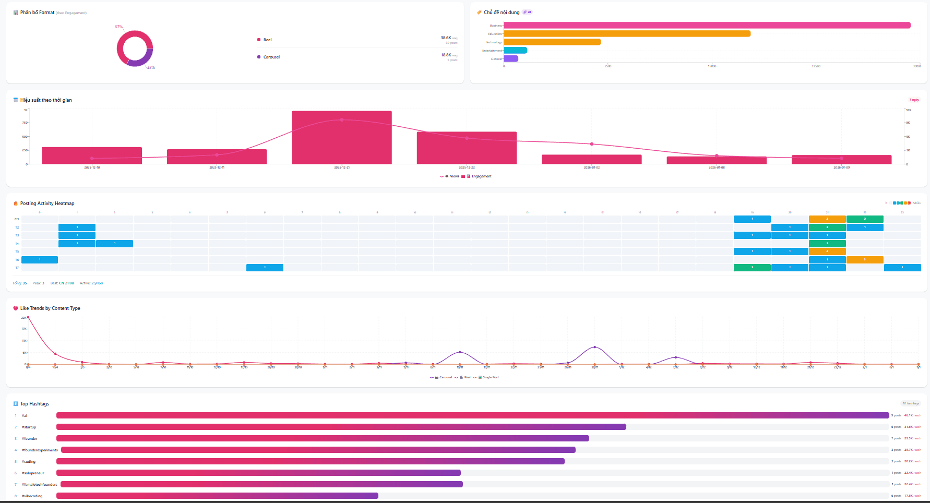Image resolution: width=930 pixels, height=503 pixels.
Task: Click the calendar icon beside Hiệu suất theo thời gian
Action: pos(15,100)
